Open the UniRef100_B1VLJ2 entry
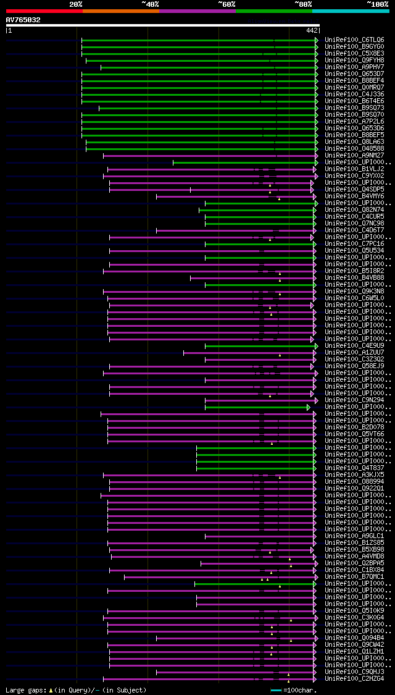The height and width of the screenshot is (695, 395). coord(354,169)
